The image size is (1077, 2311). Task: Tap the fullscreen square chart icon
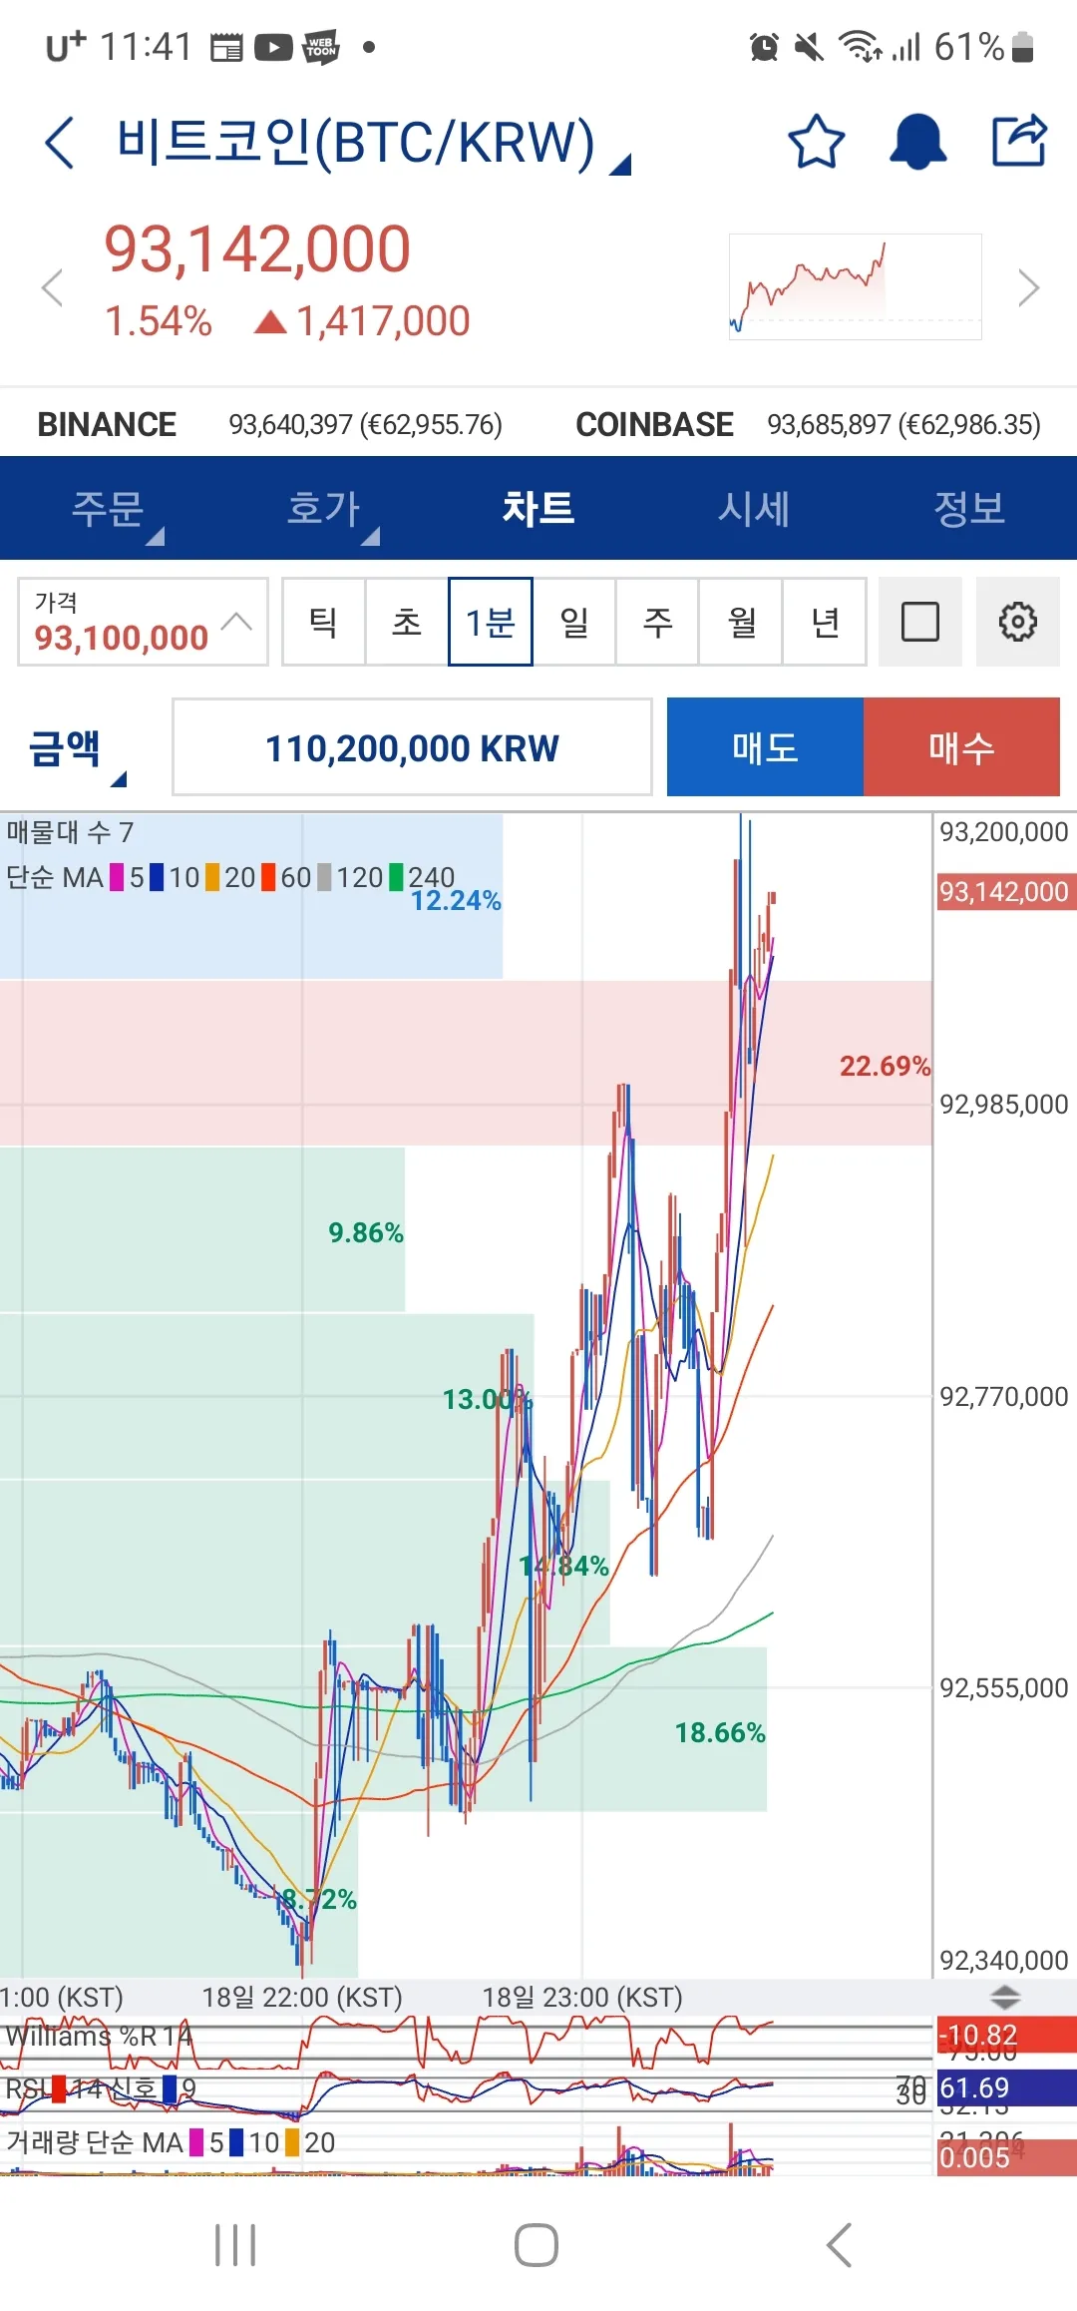click(x=919, y=622)
